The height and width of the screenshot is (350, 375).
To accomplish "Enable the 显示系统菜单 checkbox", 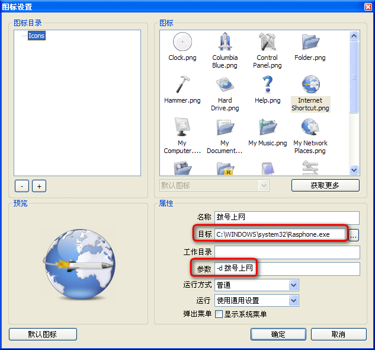I will 219,314.
